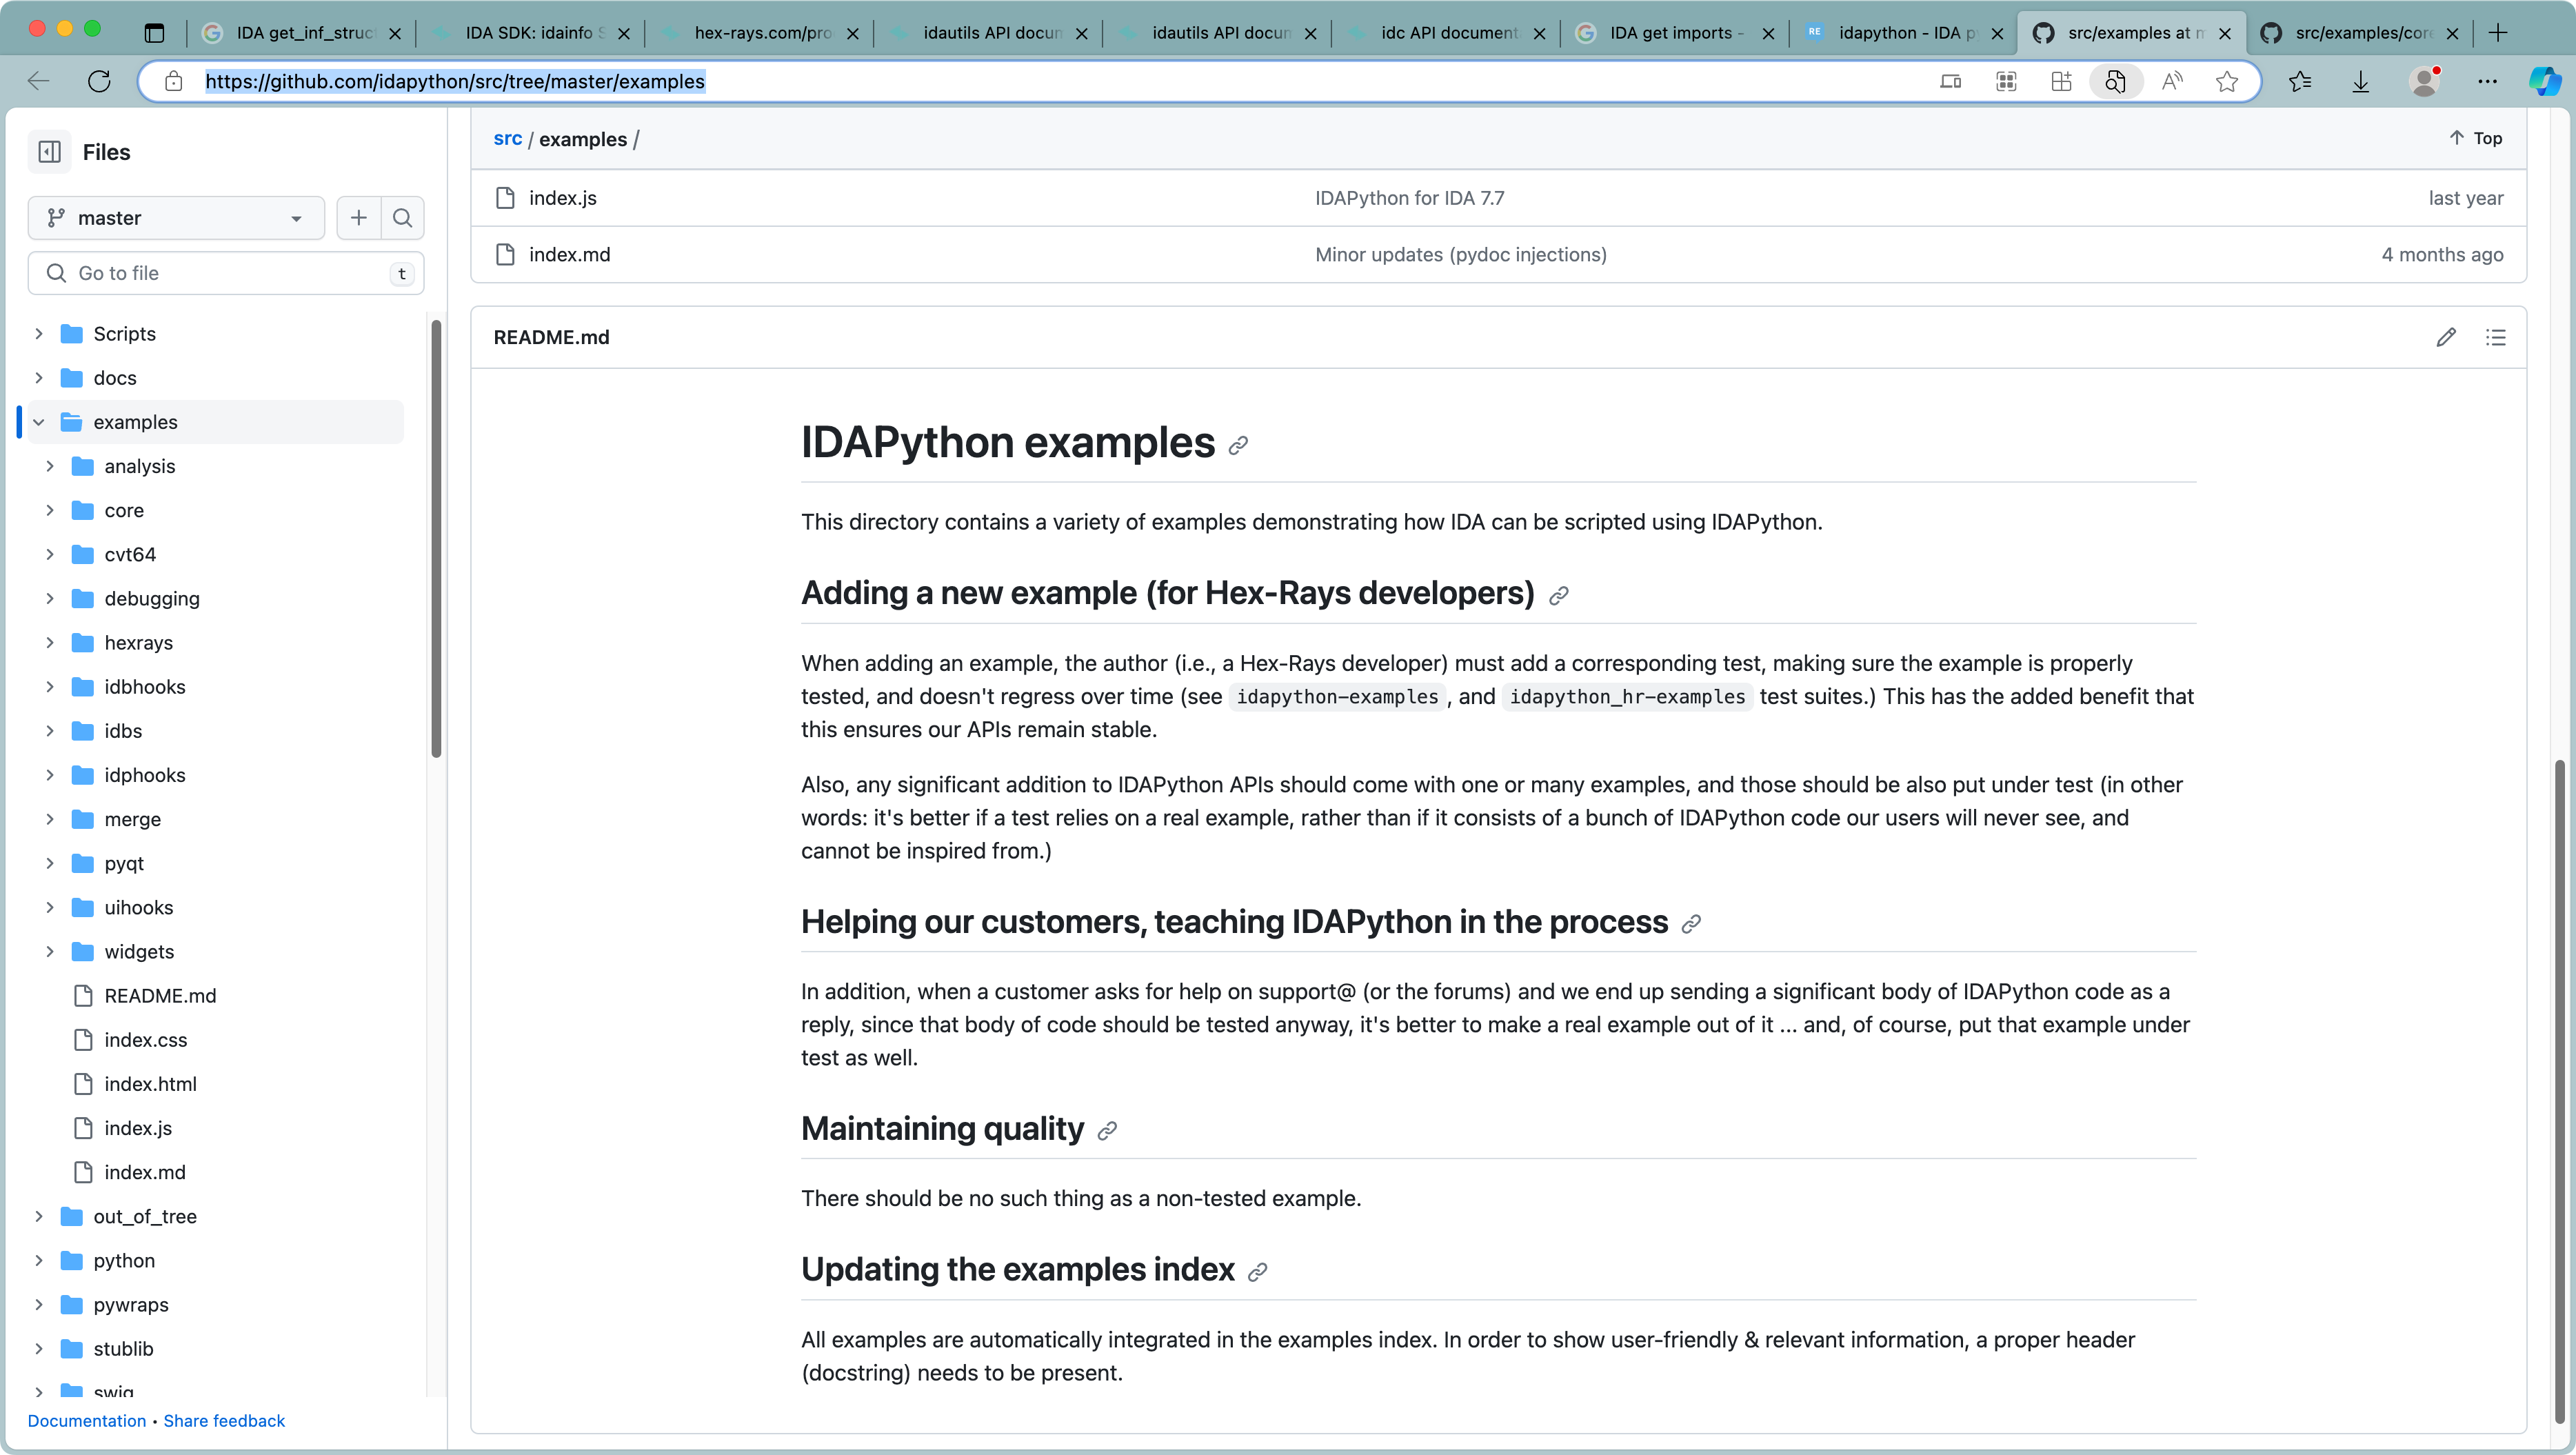Expand the pywraps folder
This screenshot has width=2576, height=1455.
coord(39,1305)
